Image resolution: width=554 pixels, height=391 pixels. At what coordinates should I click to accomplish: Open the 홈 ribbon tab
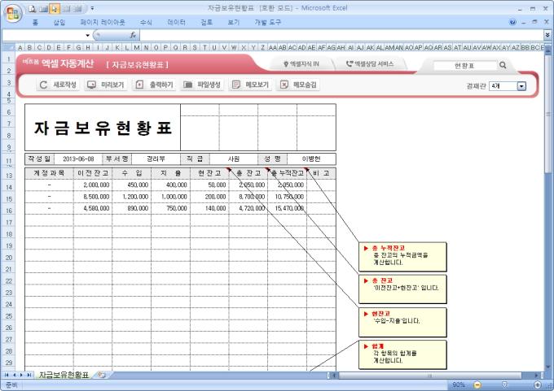tap(35, 22)
